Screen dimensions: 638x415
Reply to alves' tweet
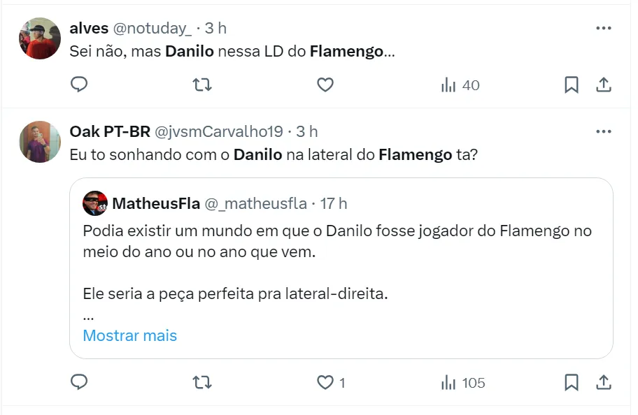[x=80, y=85]
